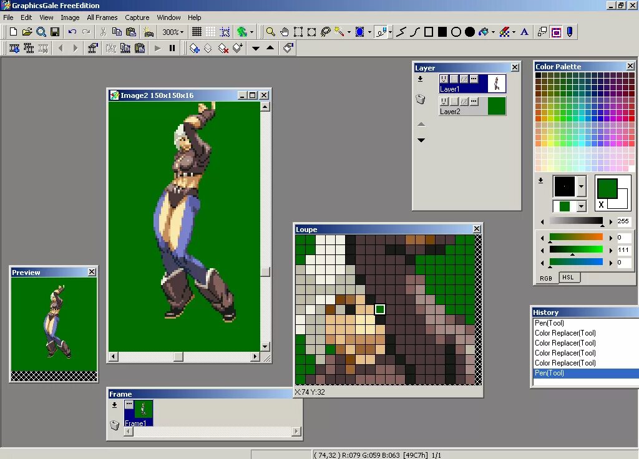
Task: Click the green foreground color swatch
Action: 607,188
